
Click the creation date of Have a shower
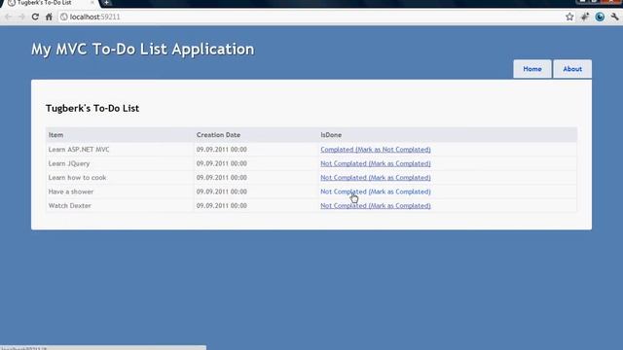[221, 192]
